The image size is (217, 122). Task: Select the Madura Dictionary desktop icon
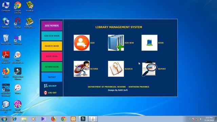(6, 90)
